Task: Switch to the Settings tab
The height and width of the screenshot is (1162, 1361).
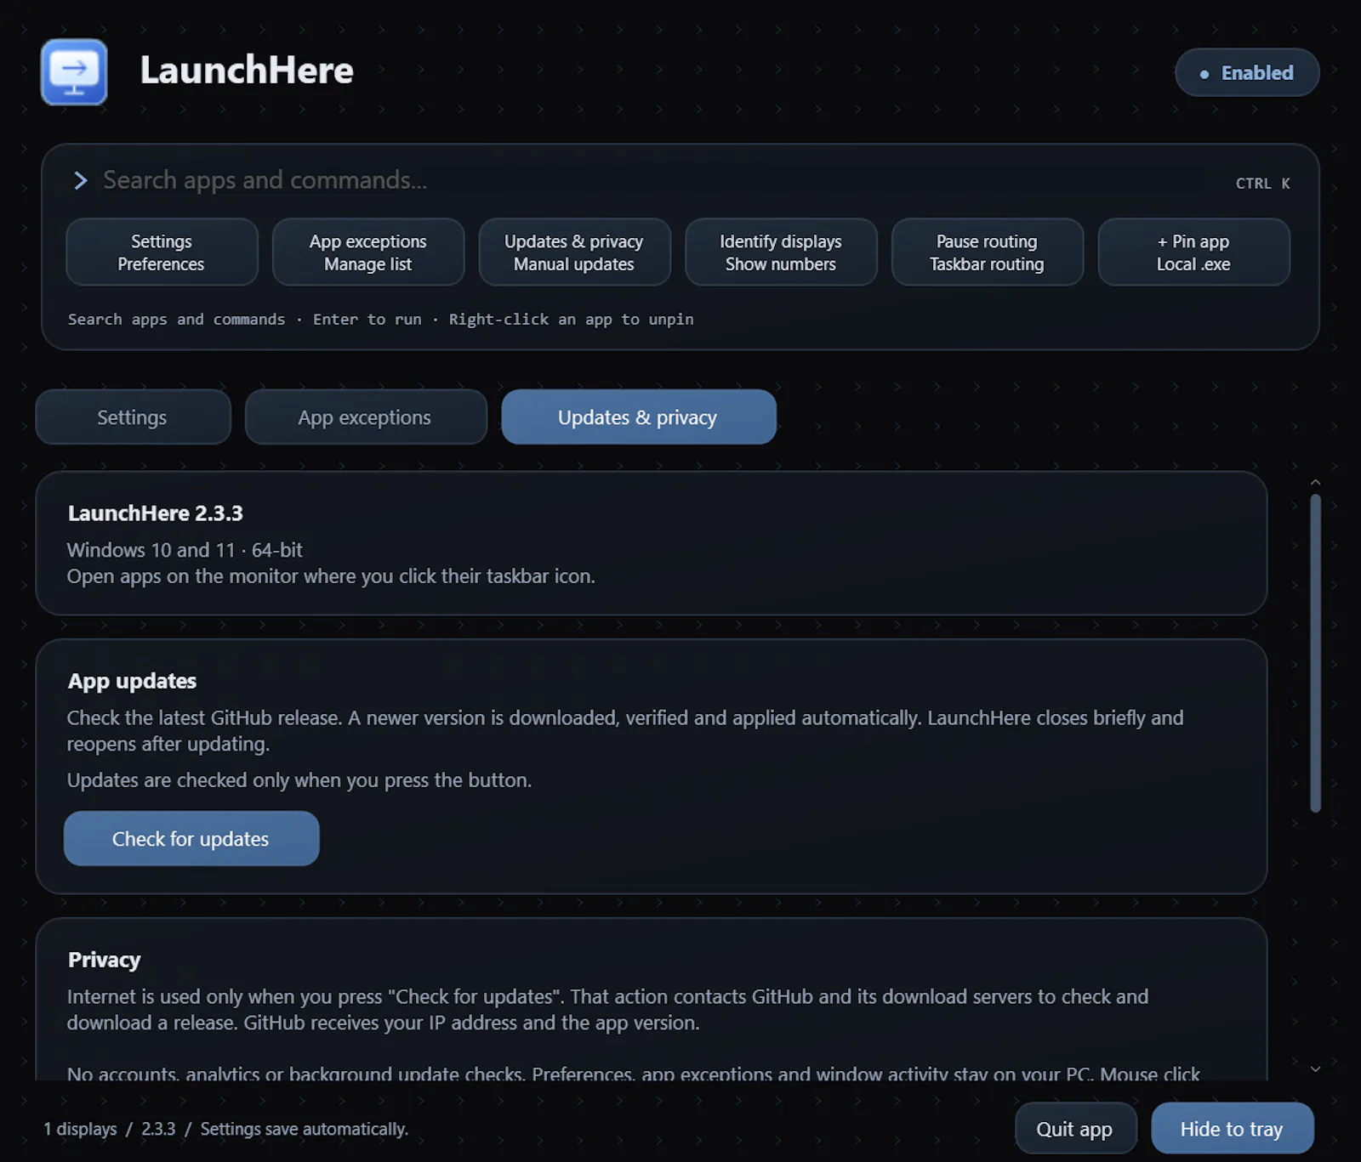Action: click(133, 417)
